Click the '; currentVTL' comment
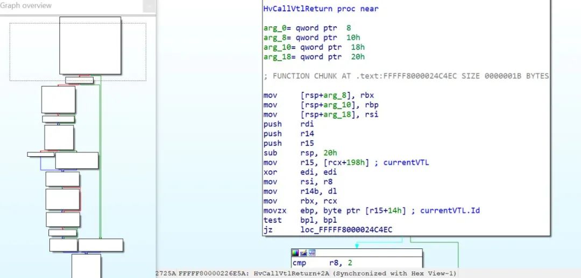581x278 pixels. (x=402, y=163)
